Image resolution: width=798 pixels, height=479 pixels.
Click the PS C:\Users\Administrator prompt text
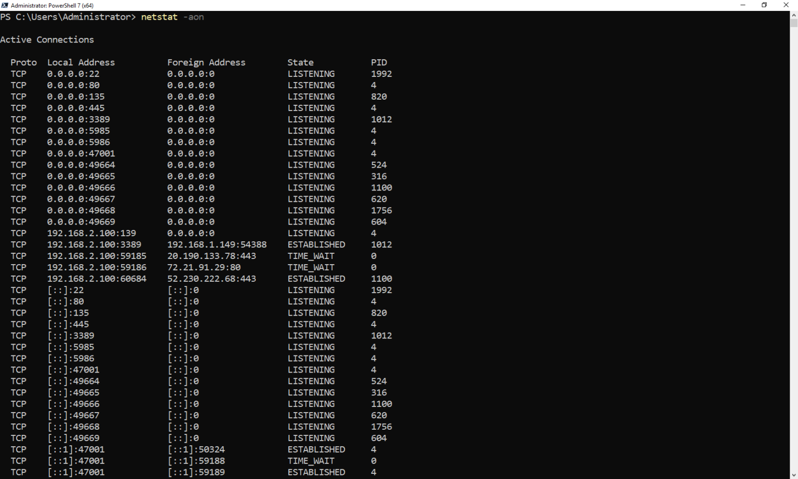pyautogui.click(x=65, y=17)
